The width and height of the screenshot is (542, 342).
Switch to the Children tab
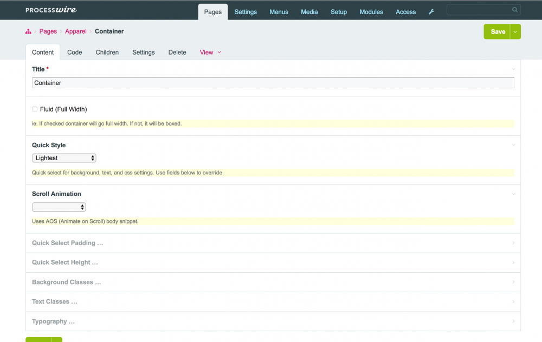pyautogui.click(x=107, y=52)
